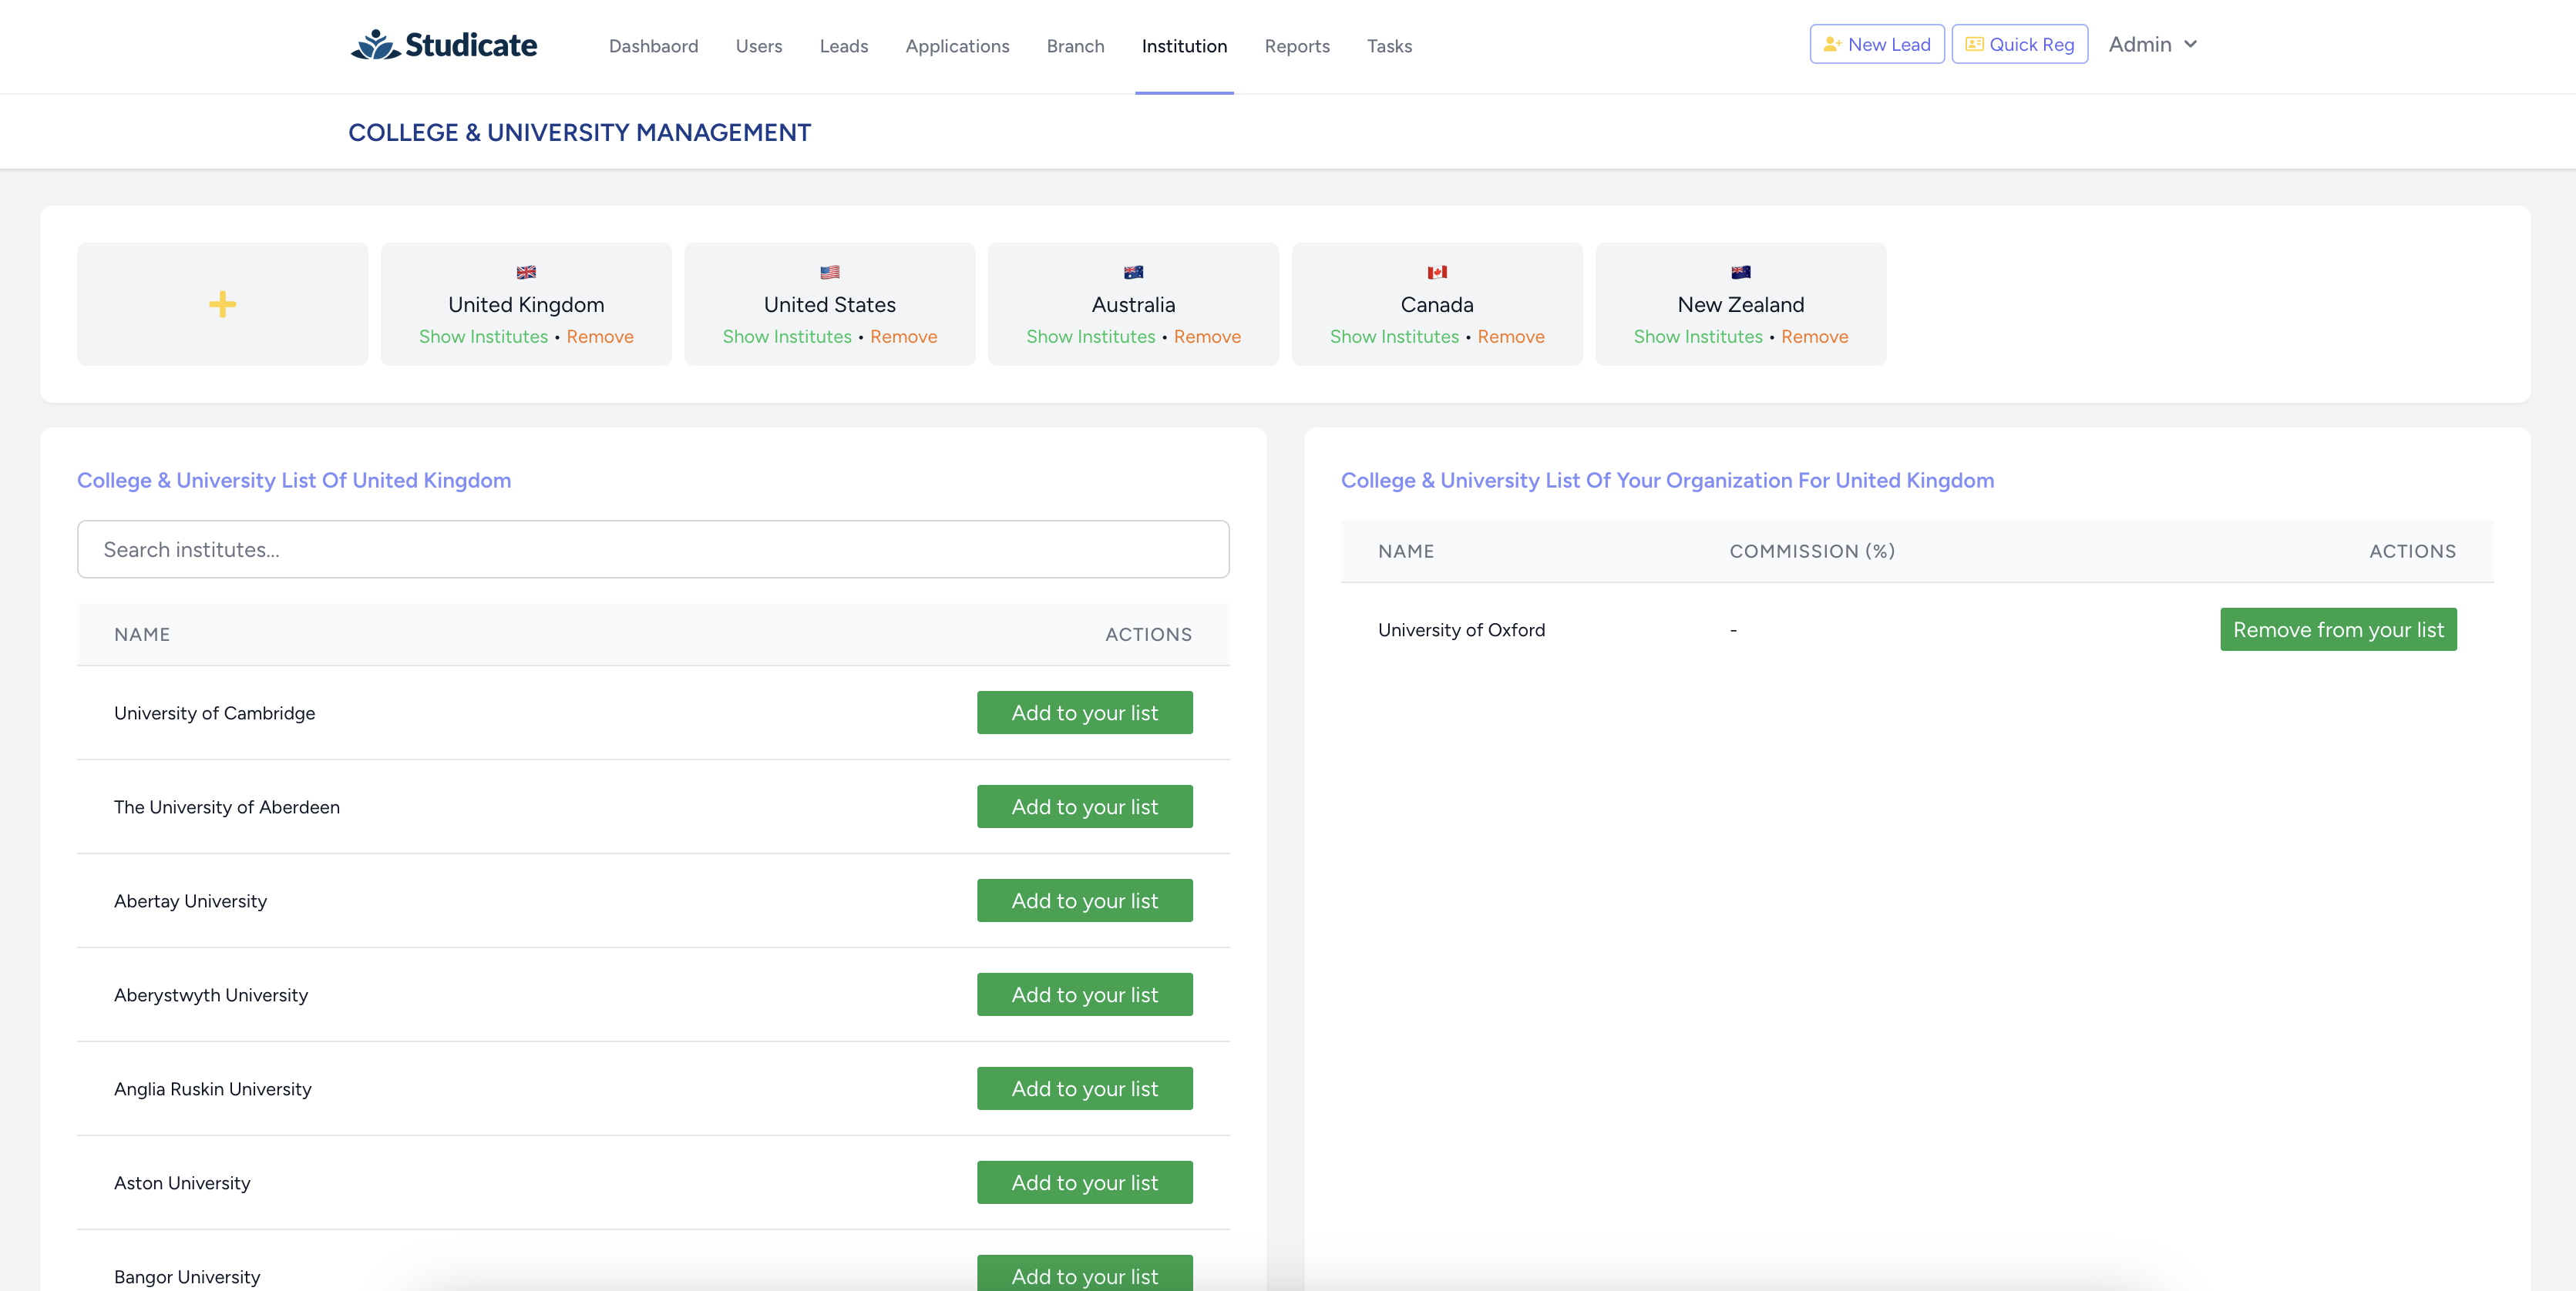Click the yellow plus add-country icon
This screenshot has height=1291, width=2576.
point(222,303)
